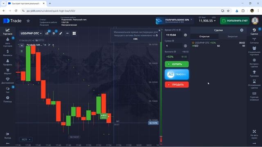This screenshot has width=262, height=147.
Task: Open the Чат sidebar icon
Action: pos(7,90)
